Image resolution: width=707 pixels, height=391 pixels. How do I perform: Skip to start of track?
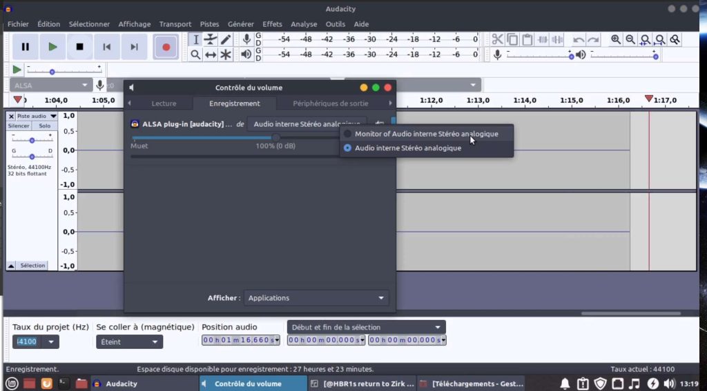pyautogui.click(x=107, y=47)
